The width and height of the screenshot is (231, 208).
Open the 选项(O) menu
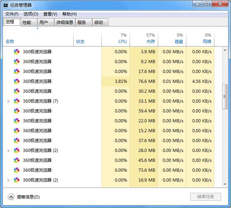[x=31, y=14]
